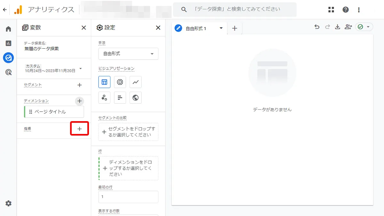Select the scatter plot visualization
Viewport: 384px width, 216px height.
(x=104, y=97)
